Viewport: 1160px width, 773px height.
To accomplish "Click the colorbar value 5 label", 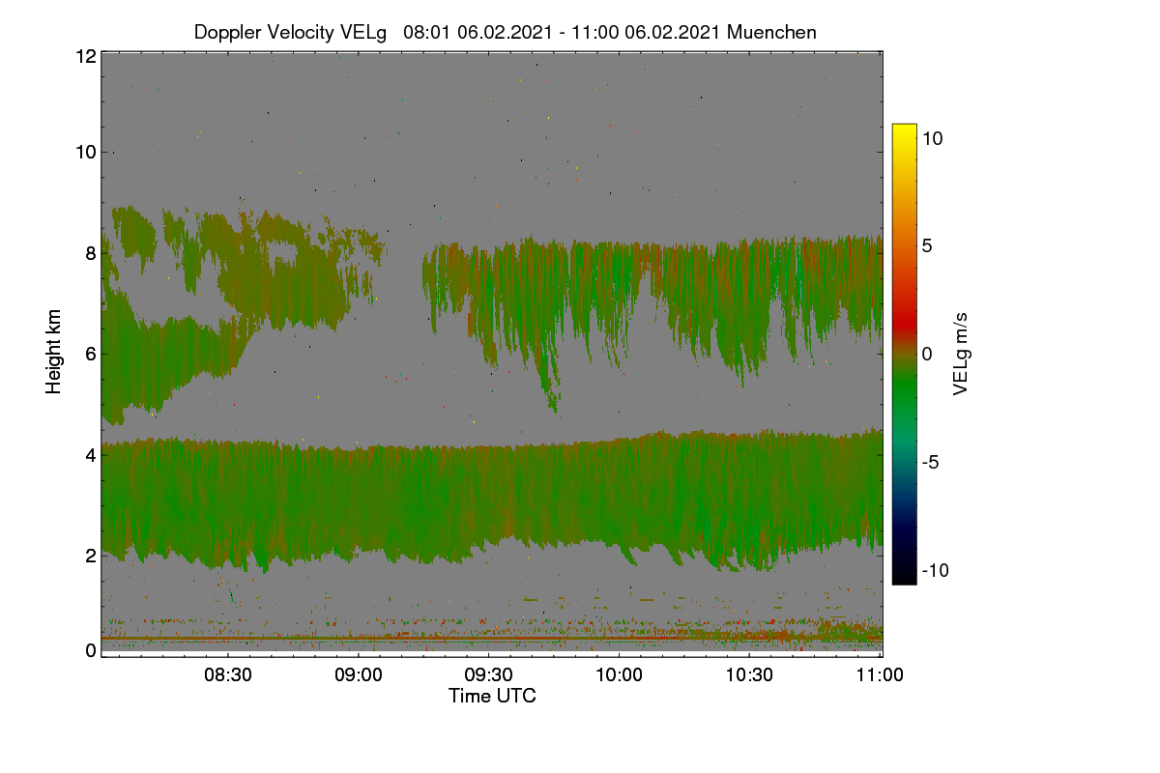I will [x=926, y=245].
